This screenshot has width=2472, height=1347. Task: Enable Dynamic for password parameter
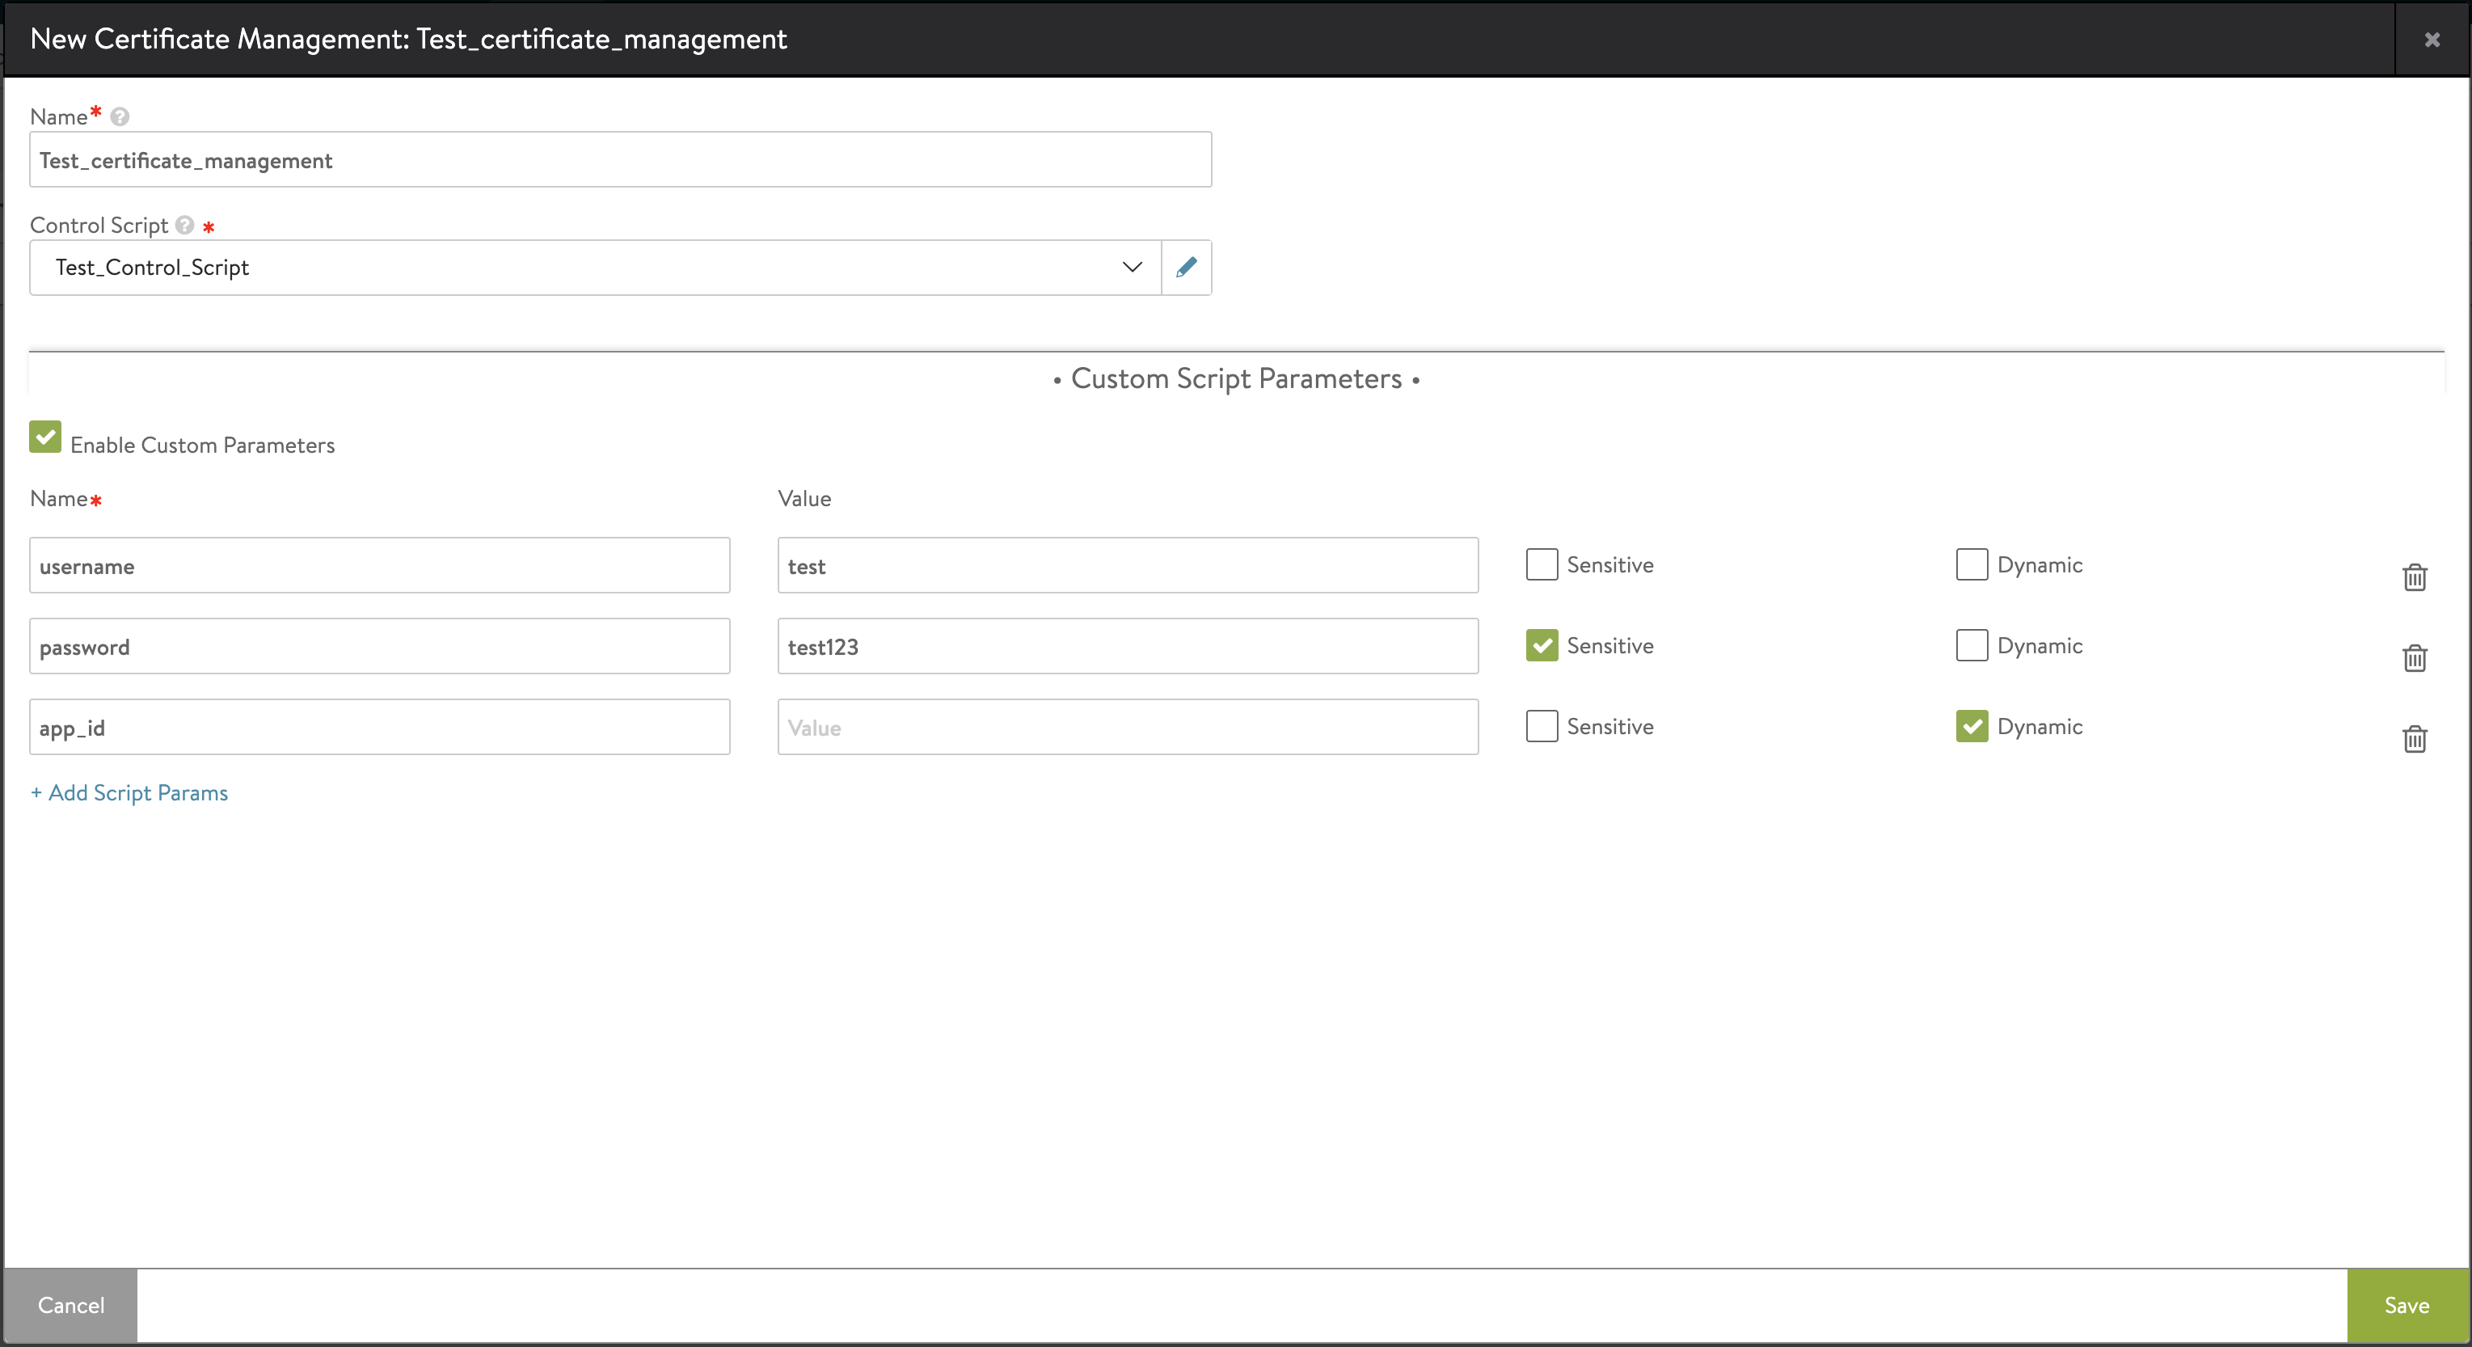coord(1971,645)
